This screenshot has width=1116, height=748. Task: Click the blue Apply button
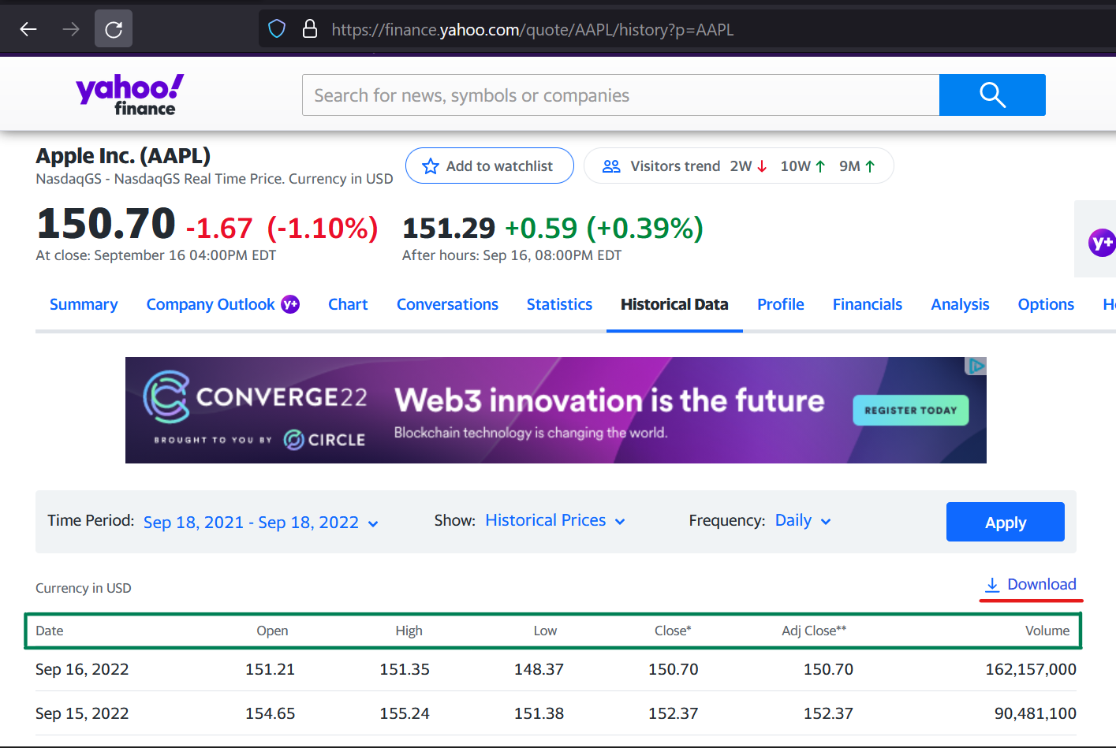tap(1006, 522)
